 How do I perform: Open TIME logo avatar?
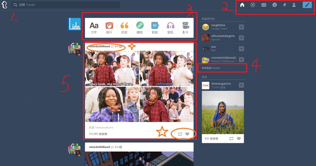click(x=206, y=85)
